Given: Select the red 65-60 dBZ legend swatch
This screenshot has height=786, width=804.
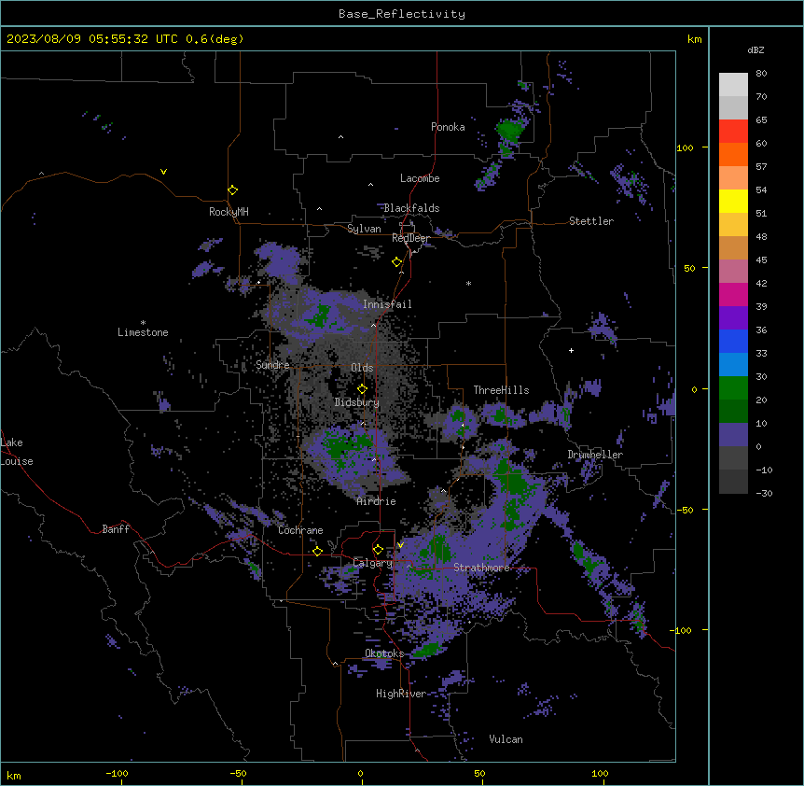Looking at the screenshot, I should click(733, 132).
